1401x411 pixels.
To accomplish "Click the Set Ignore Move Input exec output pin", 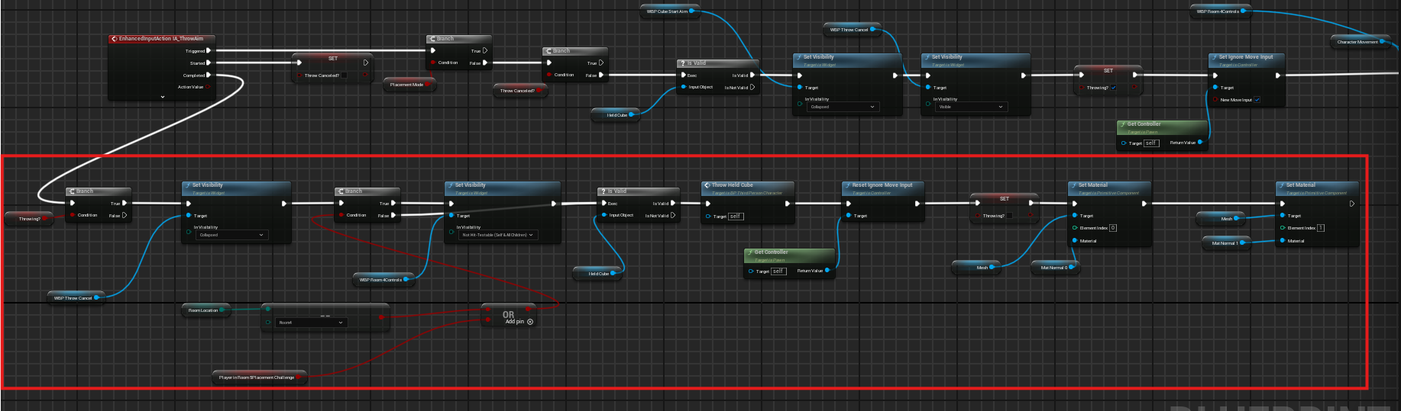I will 1277,75.
